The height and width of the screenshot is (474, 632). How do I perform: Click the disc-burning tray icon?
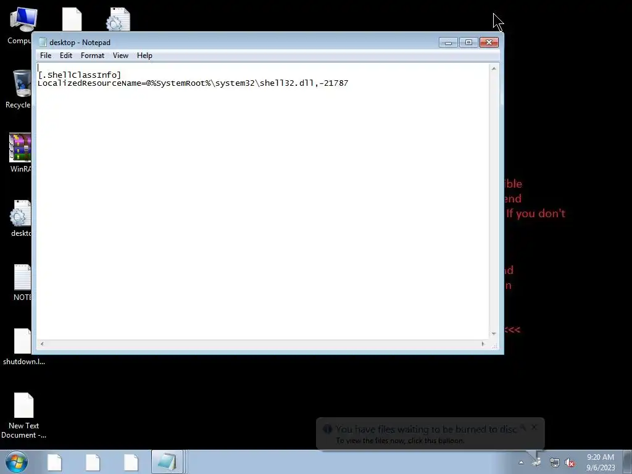click(536, 462)
